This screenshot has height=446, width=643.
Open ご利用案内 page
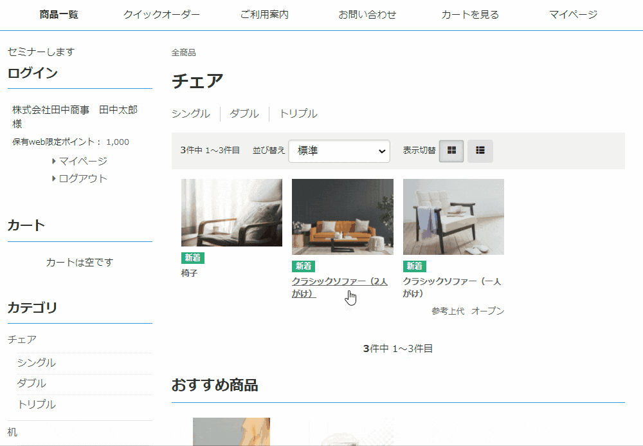click(264, 15)
